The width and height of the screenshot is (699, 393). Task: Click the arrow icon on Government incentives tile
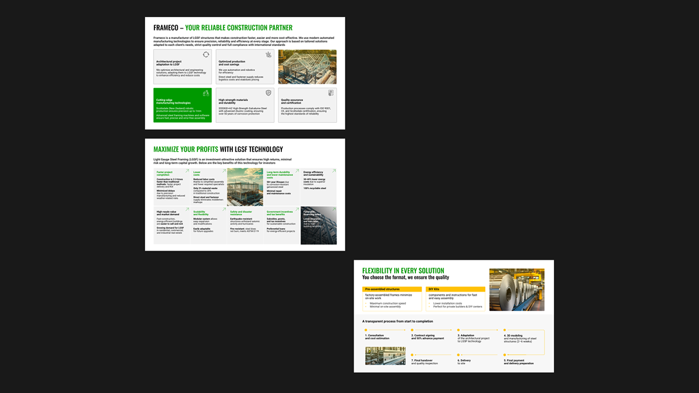click(x=296, y=210)
